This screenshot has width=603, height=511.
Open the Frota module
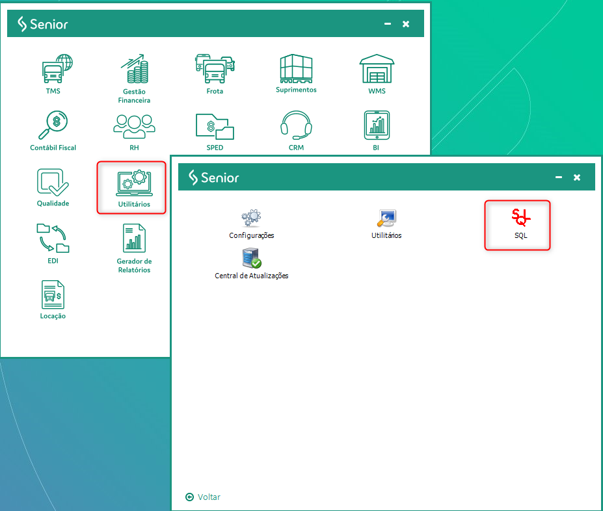click(x=215, y=73)
